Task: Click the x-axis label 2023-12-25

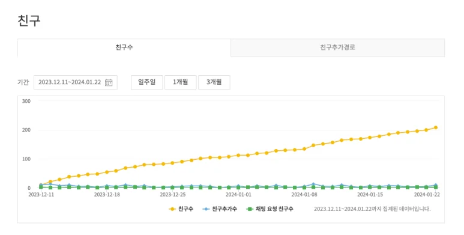Action: click(x=172, y=195)
